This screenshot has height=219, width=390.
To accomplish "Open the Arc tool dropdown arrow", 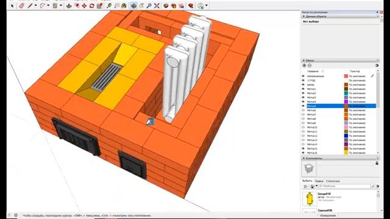I will [x=48, y=5].
